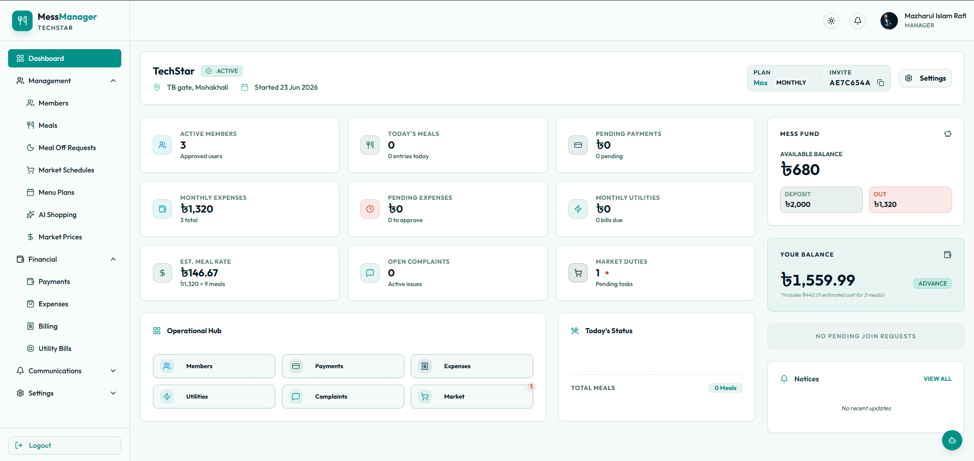Viewport: 974px width, 461px height.
Task: Click the Monthly Utilities lightning icon
Action: tap(578, 209)
